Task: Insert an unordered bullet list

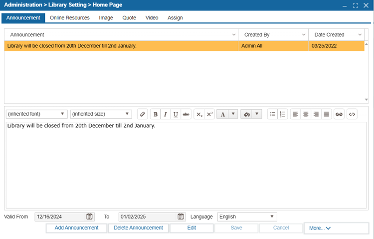Action: [x=272, y=114]
